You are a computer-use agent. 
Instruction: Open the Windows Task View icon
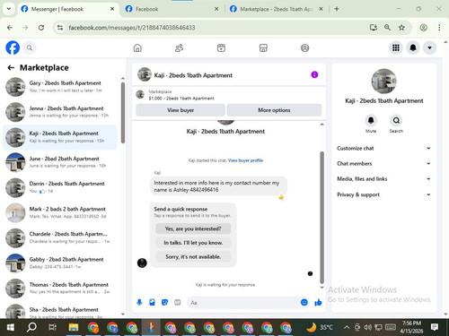[x=52, y=327]
